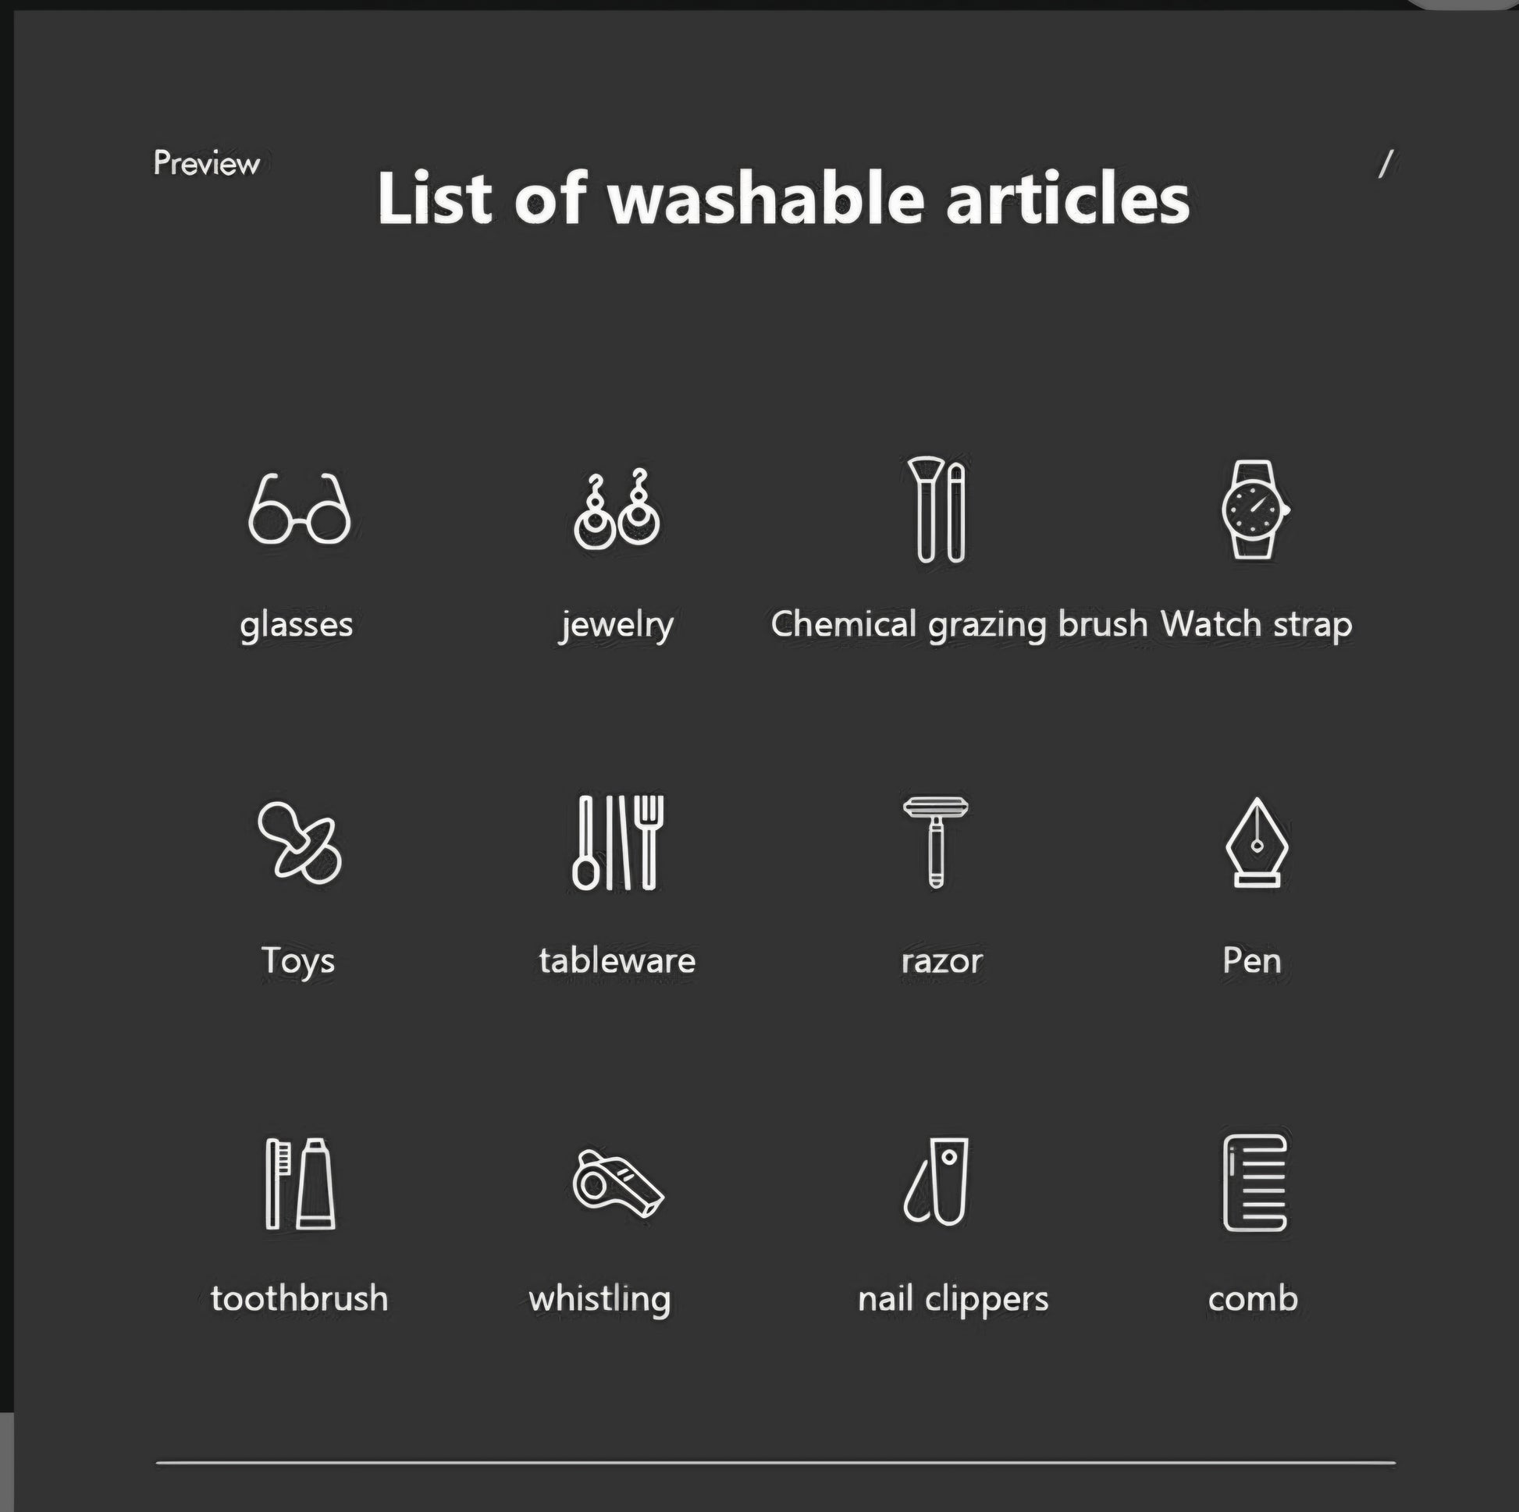The image size is (1519, 1512).
Task: Select the comb icon
Action: pyautogui.click(x=1255, y=1183)
